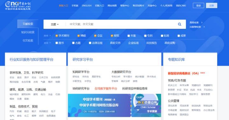This screenshot has height=120, width=229.
Task: Open the 专题知识库 heading
Action: coord(176,59)
